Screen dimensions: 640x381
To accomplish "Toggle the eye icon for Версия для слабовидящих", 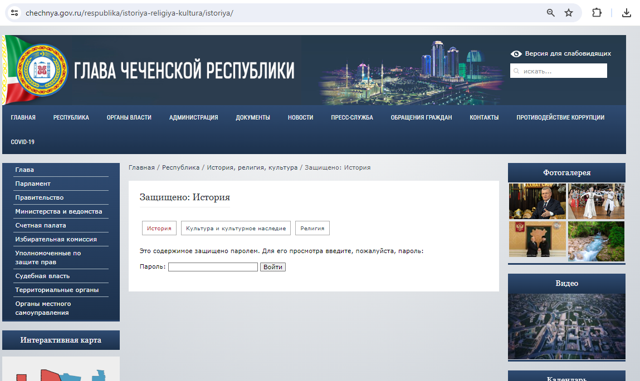I will pyautogui.click(x=515, y=53).
